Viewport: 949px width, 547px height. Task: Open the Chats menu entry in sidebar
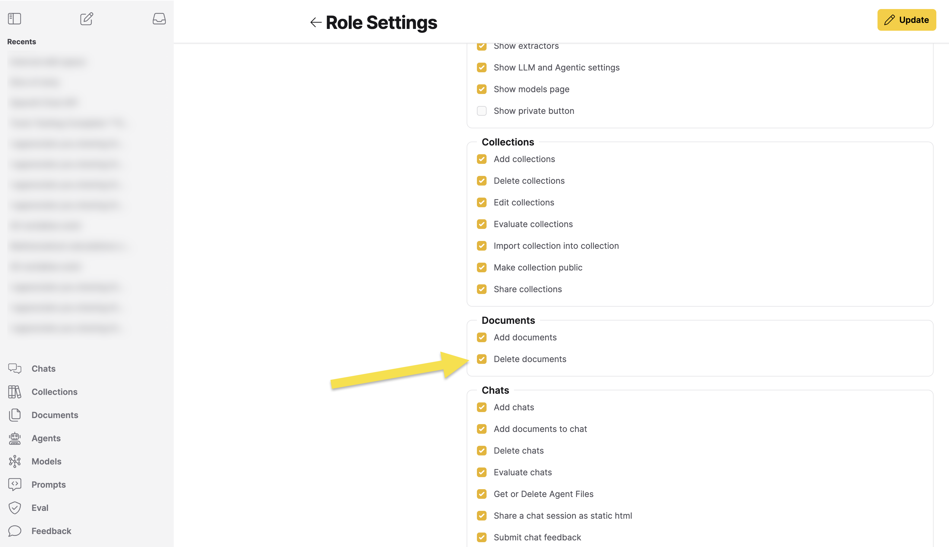coord(43,369)
